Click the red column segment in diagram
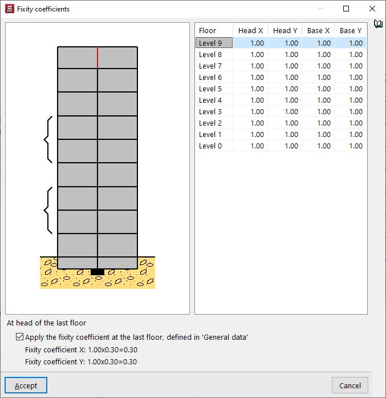This screenshot has height=398, width=386. (97, 58)
